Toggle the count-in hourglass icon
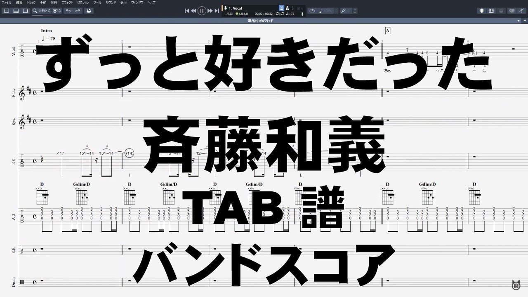This screenshot has width=528, height=297. coord(281,8)
